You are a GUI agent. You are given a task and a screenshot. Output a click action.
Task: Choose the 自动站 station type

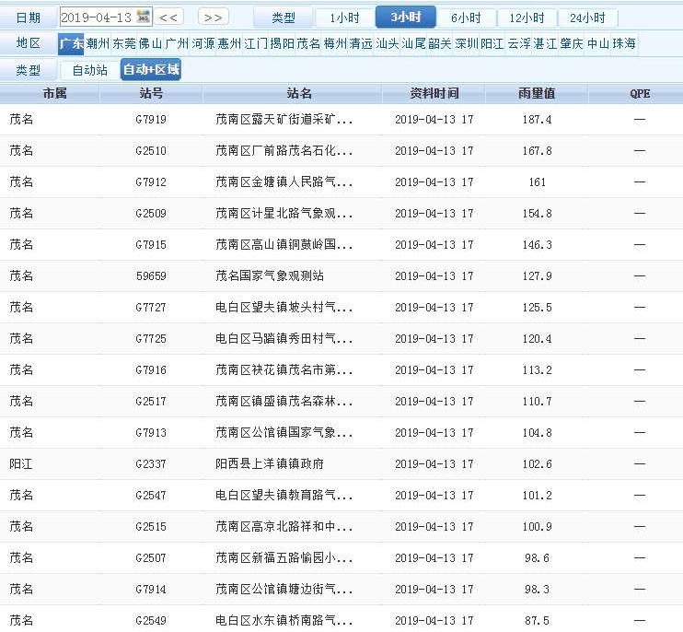pyautogui.click(x=90, y=70)
